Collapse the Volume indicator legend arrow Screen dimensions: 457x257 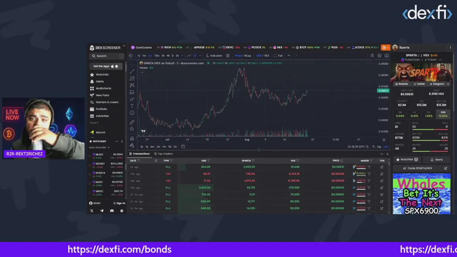pos(142,72)
